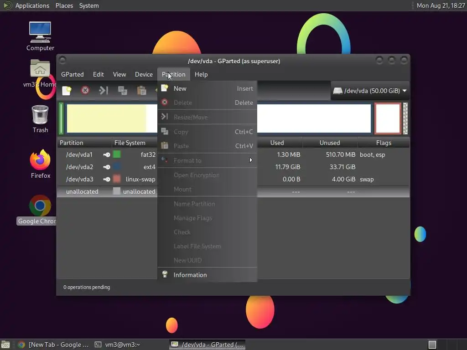Image resolution: width=467 pixels, height=350 pixels.
Task: Click the Unused column header
Action: pyautogui.click(x=330, y=143)
